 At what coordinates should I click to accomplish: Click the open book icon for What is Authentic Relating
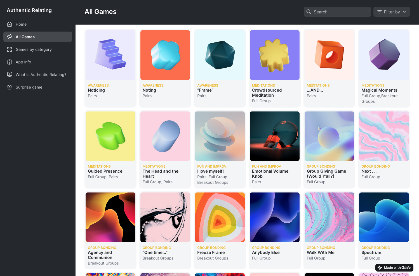coord(10,75)
